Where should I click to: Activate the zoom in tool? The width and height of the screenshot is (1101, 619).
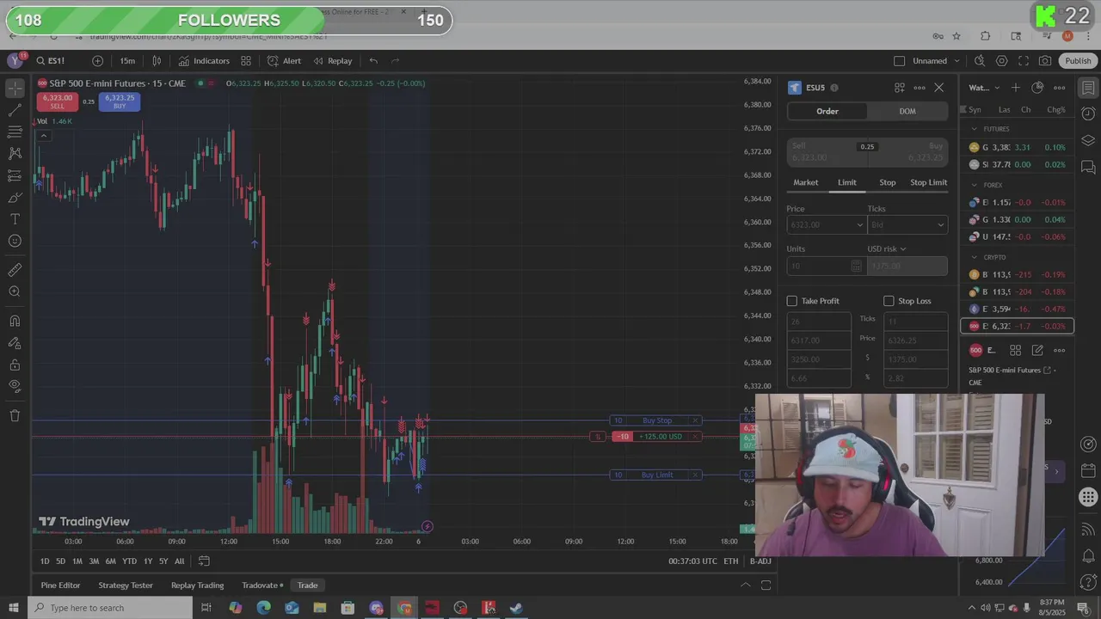[15, 292]
